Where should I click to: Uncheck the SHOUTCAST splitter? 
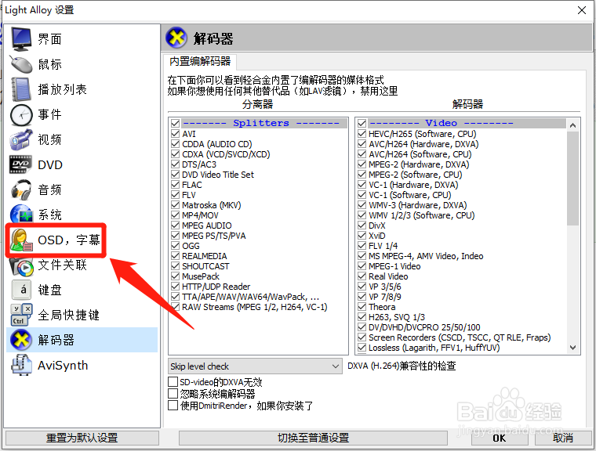pyautogui.click(x=175, y=266)
